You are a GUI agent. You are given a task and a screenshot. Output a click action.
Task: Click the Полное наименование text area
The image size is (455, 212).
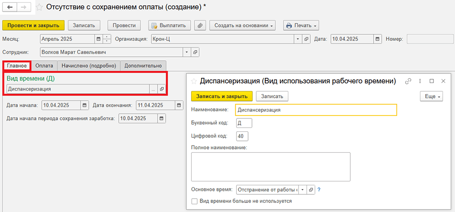point(271,167)
